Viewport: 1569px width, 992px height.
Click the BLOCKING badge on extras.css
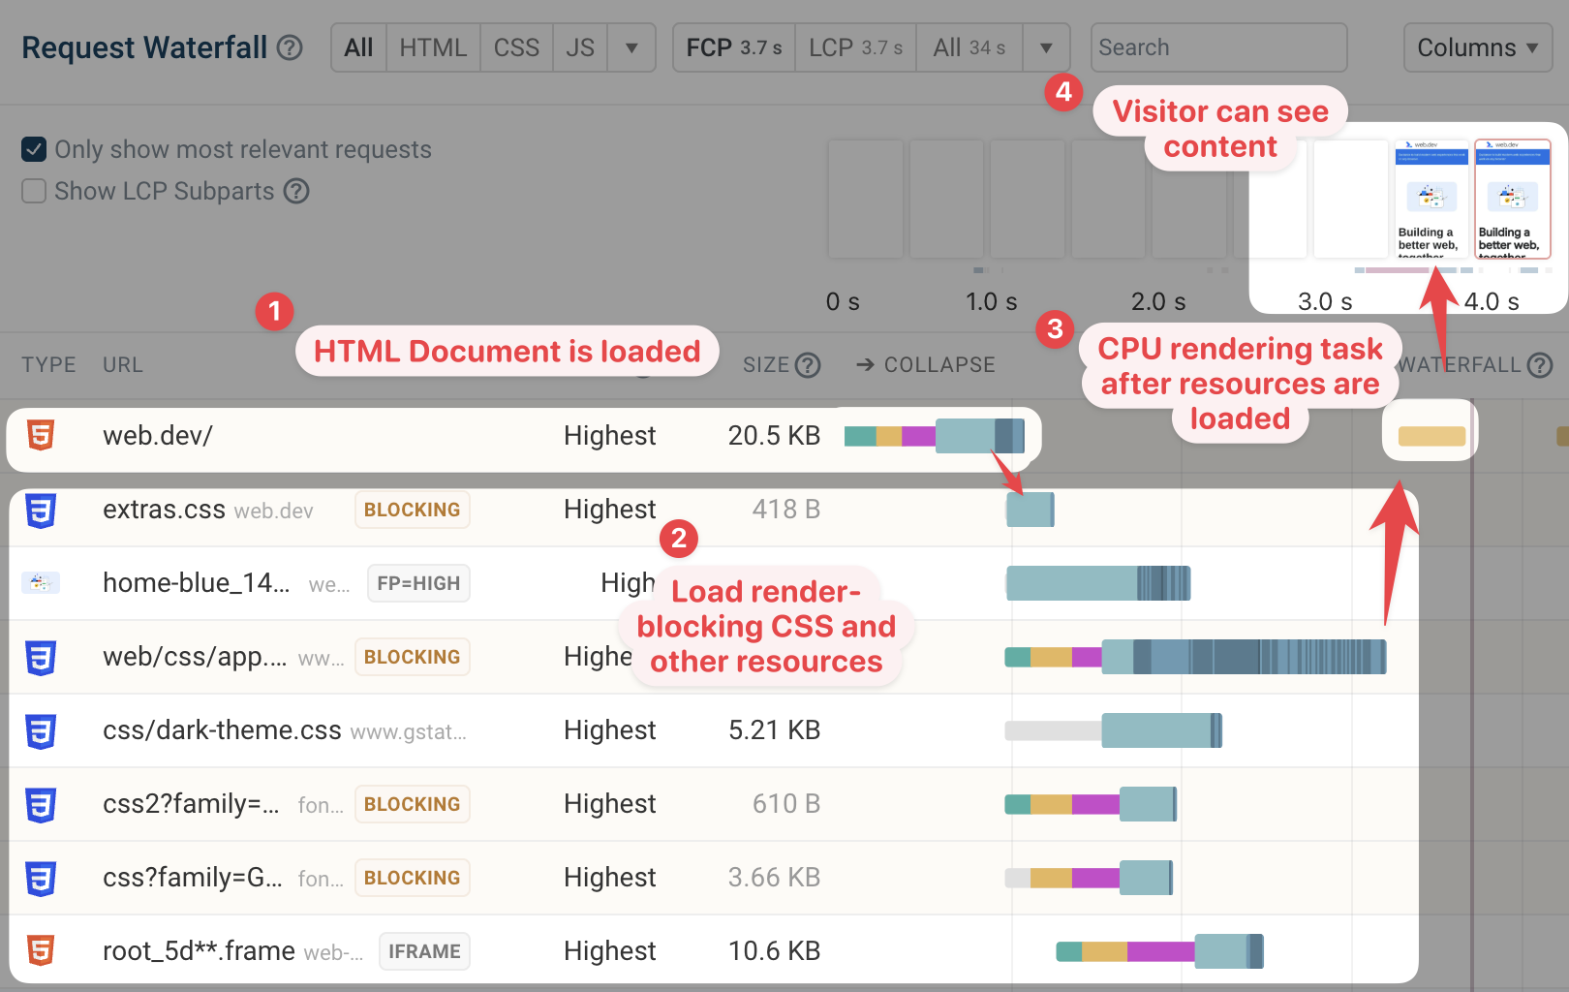pyautogui.click(x=413, y=510)
